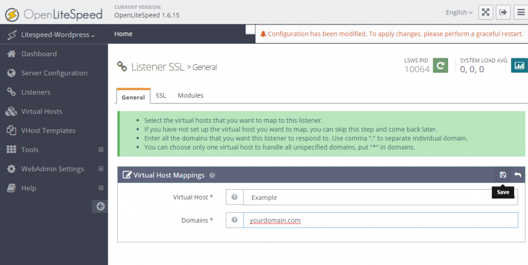Click the fullscreen toggle icon in header
The height and width of the screenshot is (265, 528).
pyautogui.click(x=486, y=12)
